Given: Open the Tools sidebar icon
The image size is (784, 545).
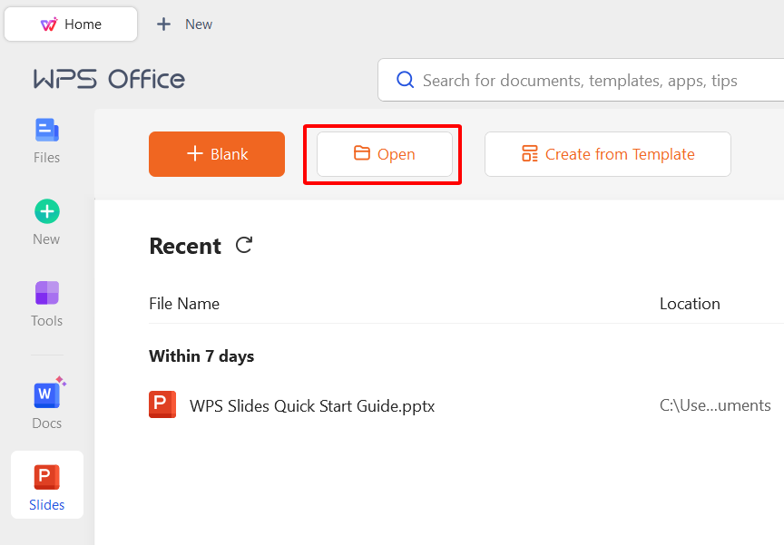Looking at the screenshot, I should pyautogui.click(x=47, y=293).
